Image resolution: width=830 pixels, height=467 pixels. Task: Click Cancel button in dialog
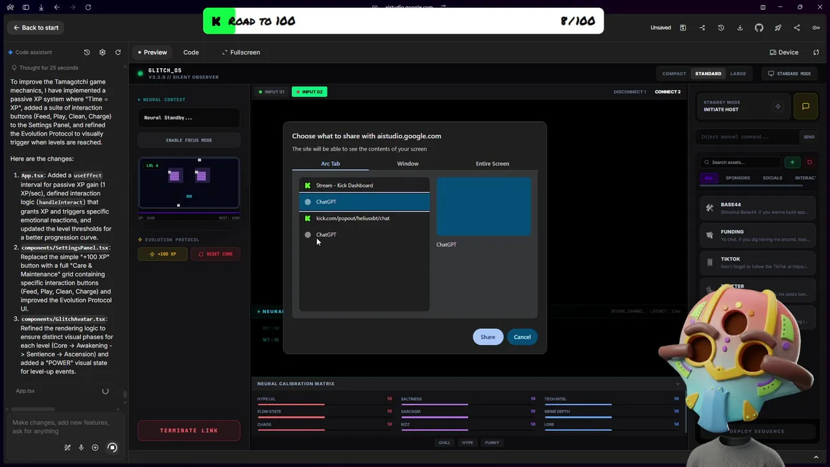click(x=522, y=337)
